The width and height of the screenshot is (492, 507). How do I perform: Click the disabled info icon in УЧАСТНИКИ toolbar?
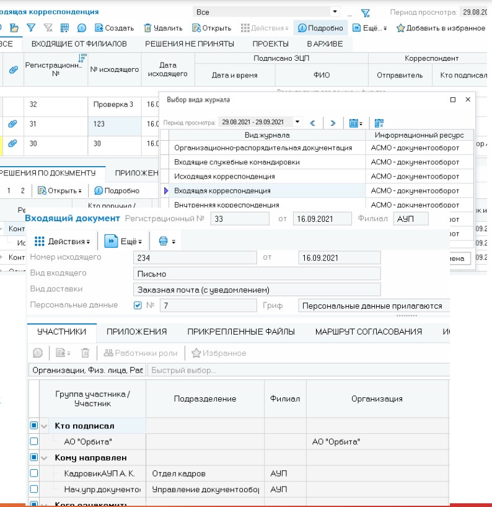38,353
